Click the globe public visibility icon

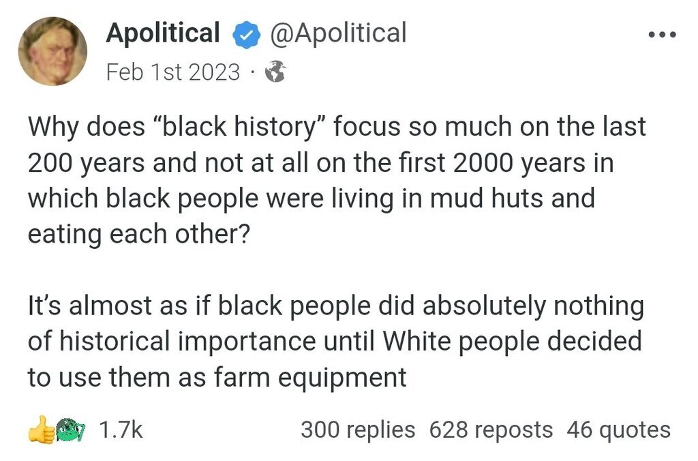pyautogui.click(x=274, y=72)
